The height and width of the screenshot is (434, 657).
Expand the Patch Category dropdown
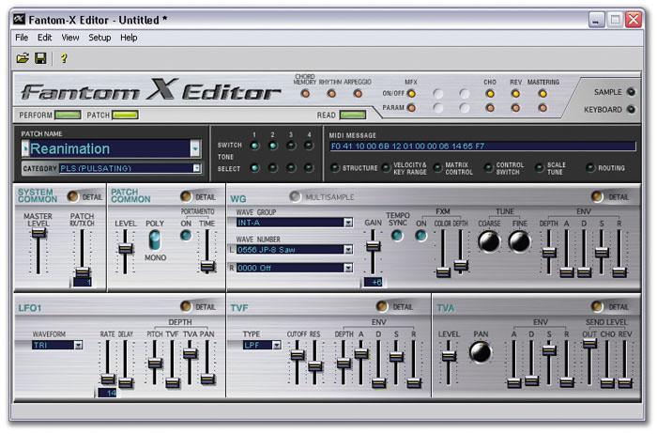click(x=196, y=168)
